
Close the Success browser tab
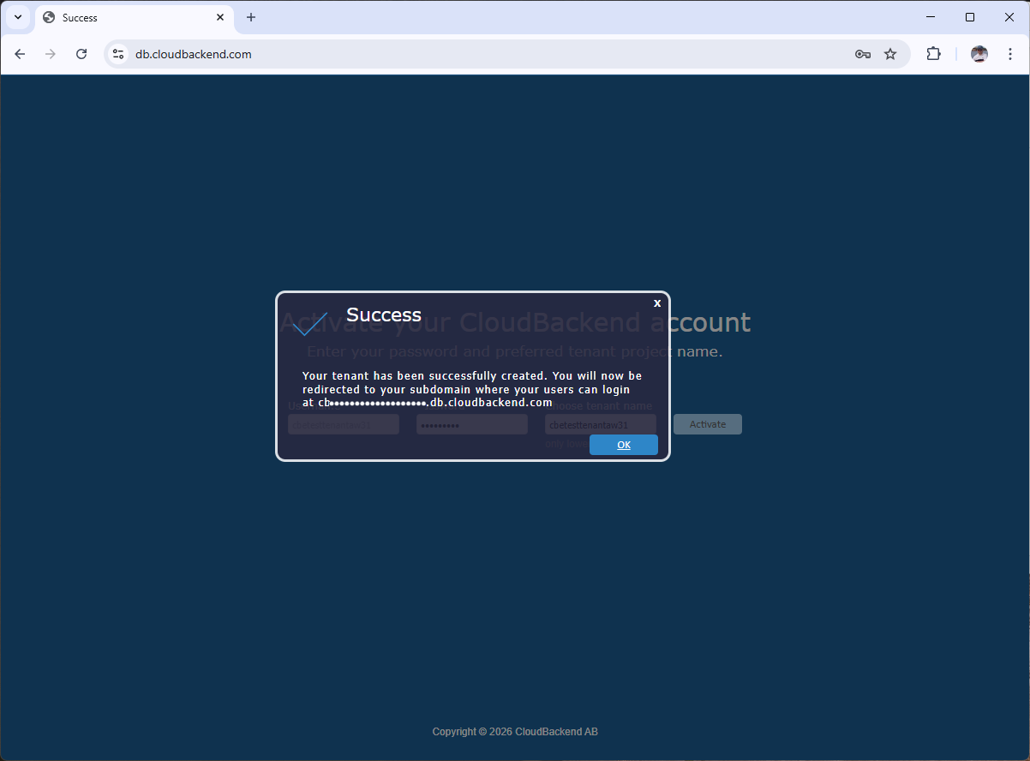click(x=220, y=17)
